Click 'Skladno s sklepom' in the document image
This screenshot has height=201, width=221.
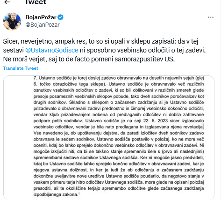pyautogui.click(x=89, y=102)
